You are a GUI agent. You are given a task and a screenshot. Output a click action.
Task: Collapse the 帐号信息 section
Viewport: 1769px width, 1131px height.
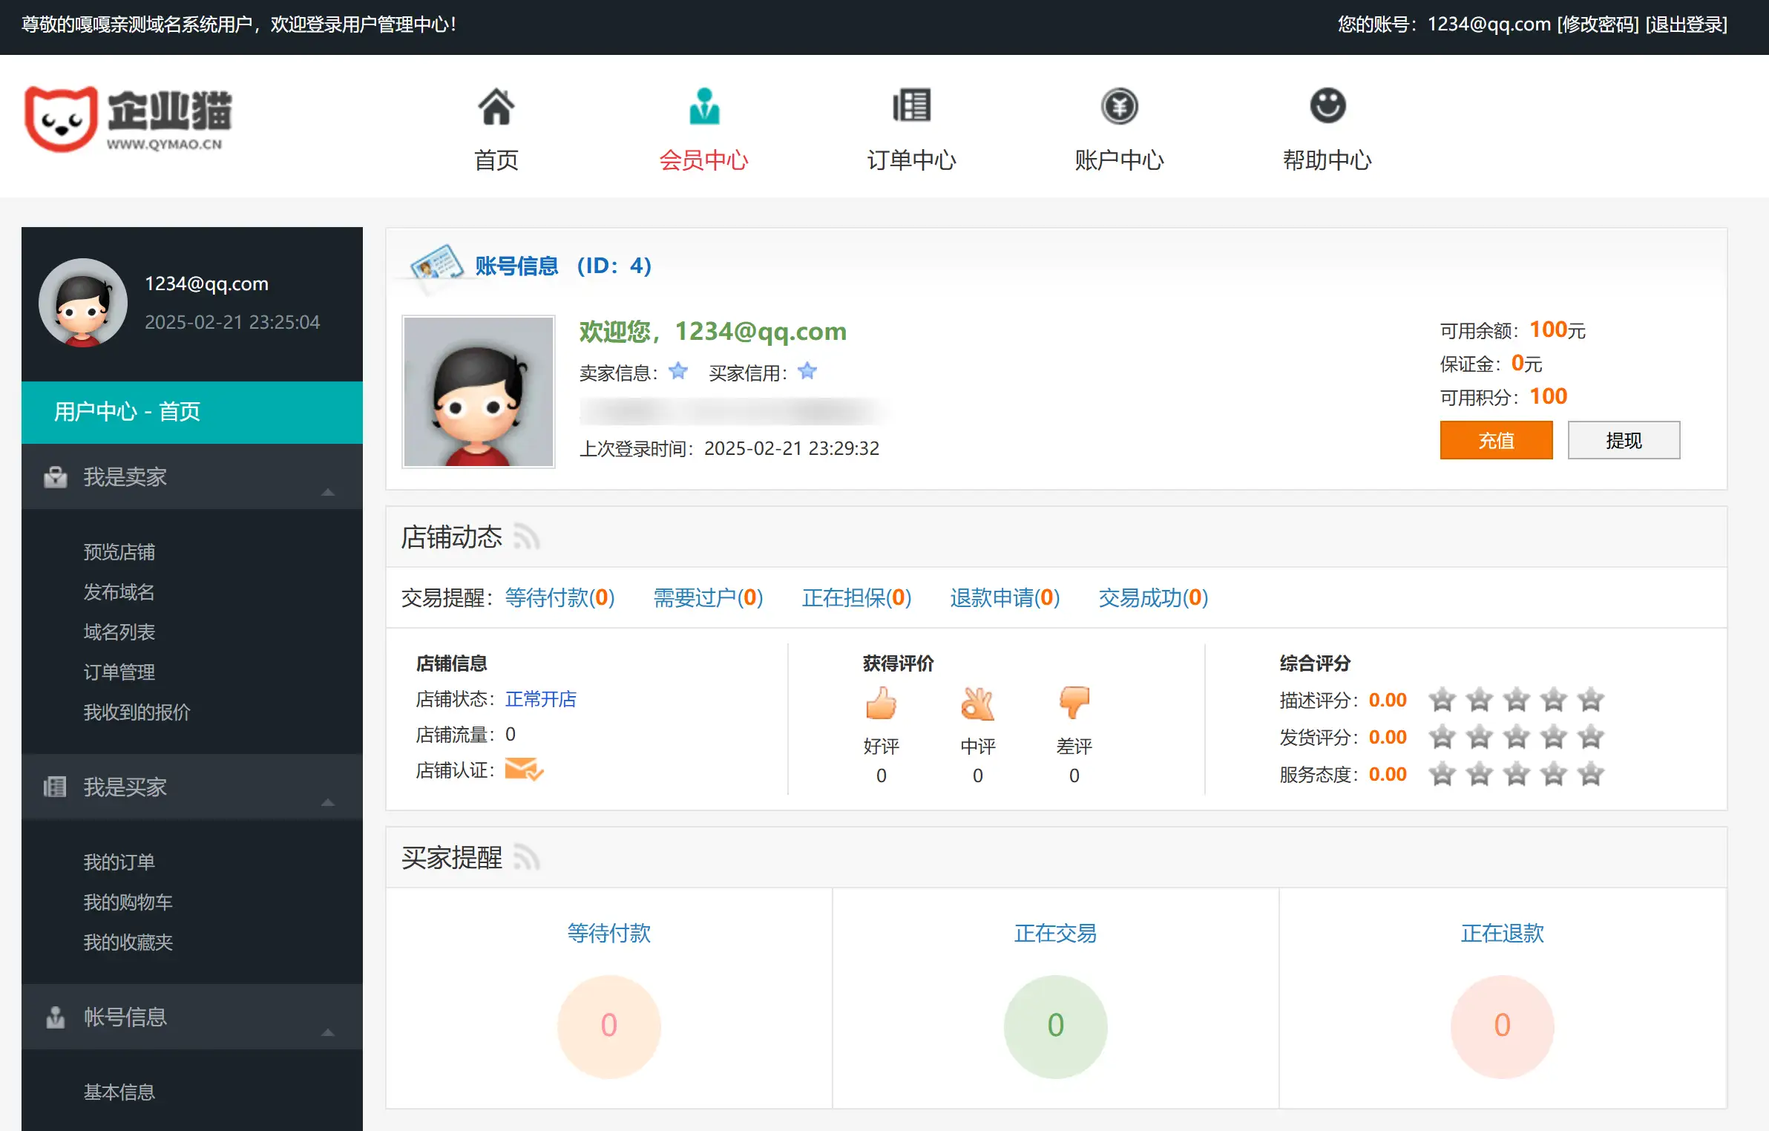click(x=326, y=1032)
